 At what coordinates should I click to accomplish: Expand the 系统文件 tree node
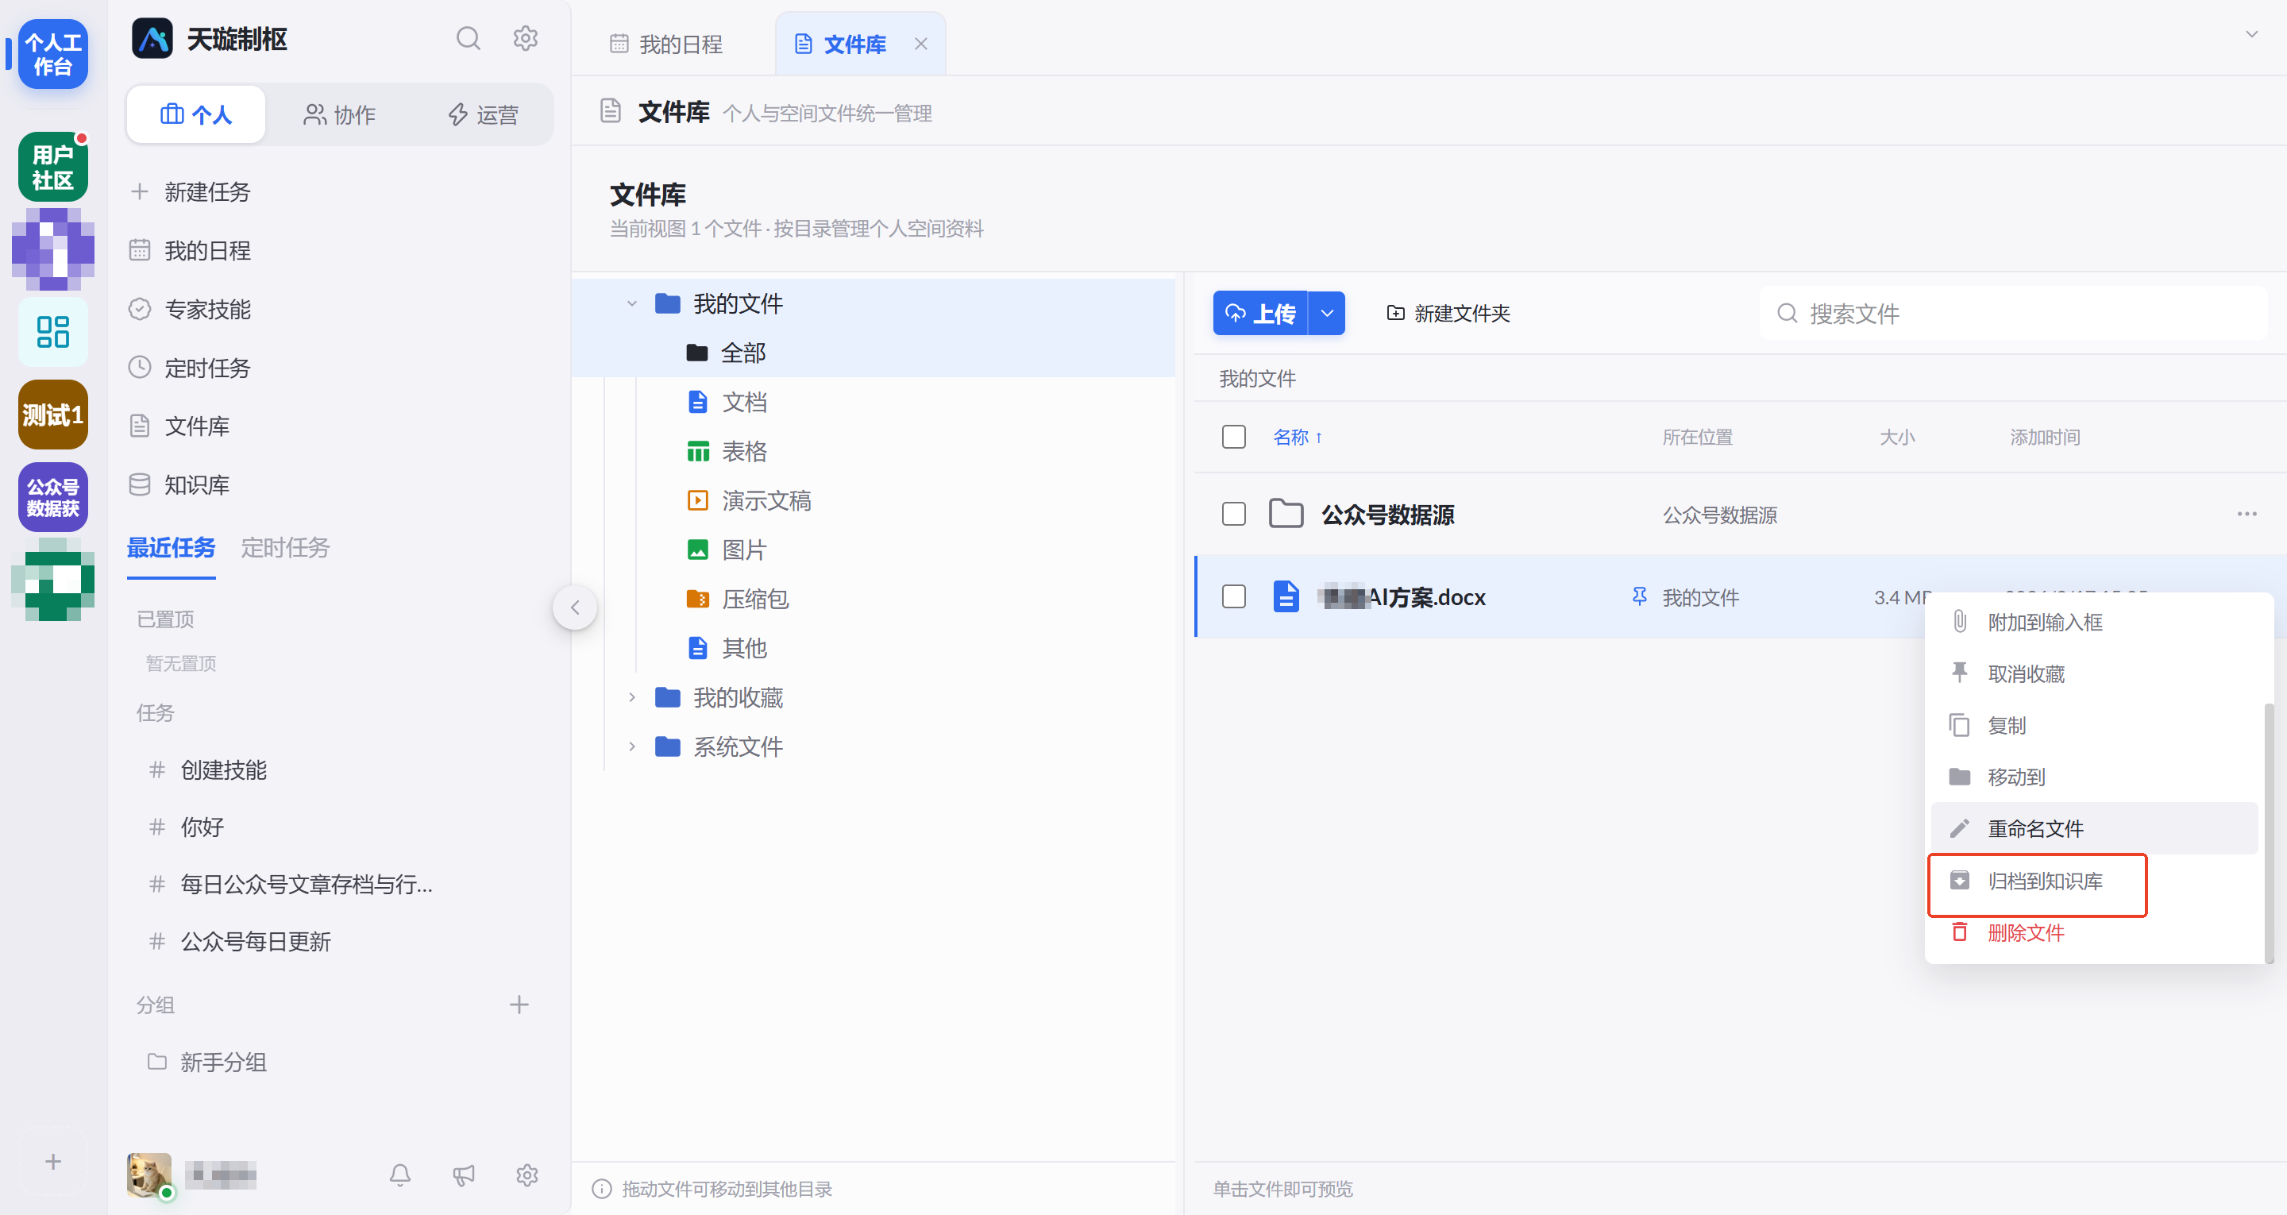pos(632,746)
